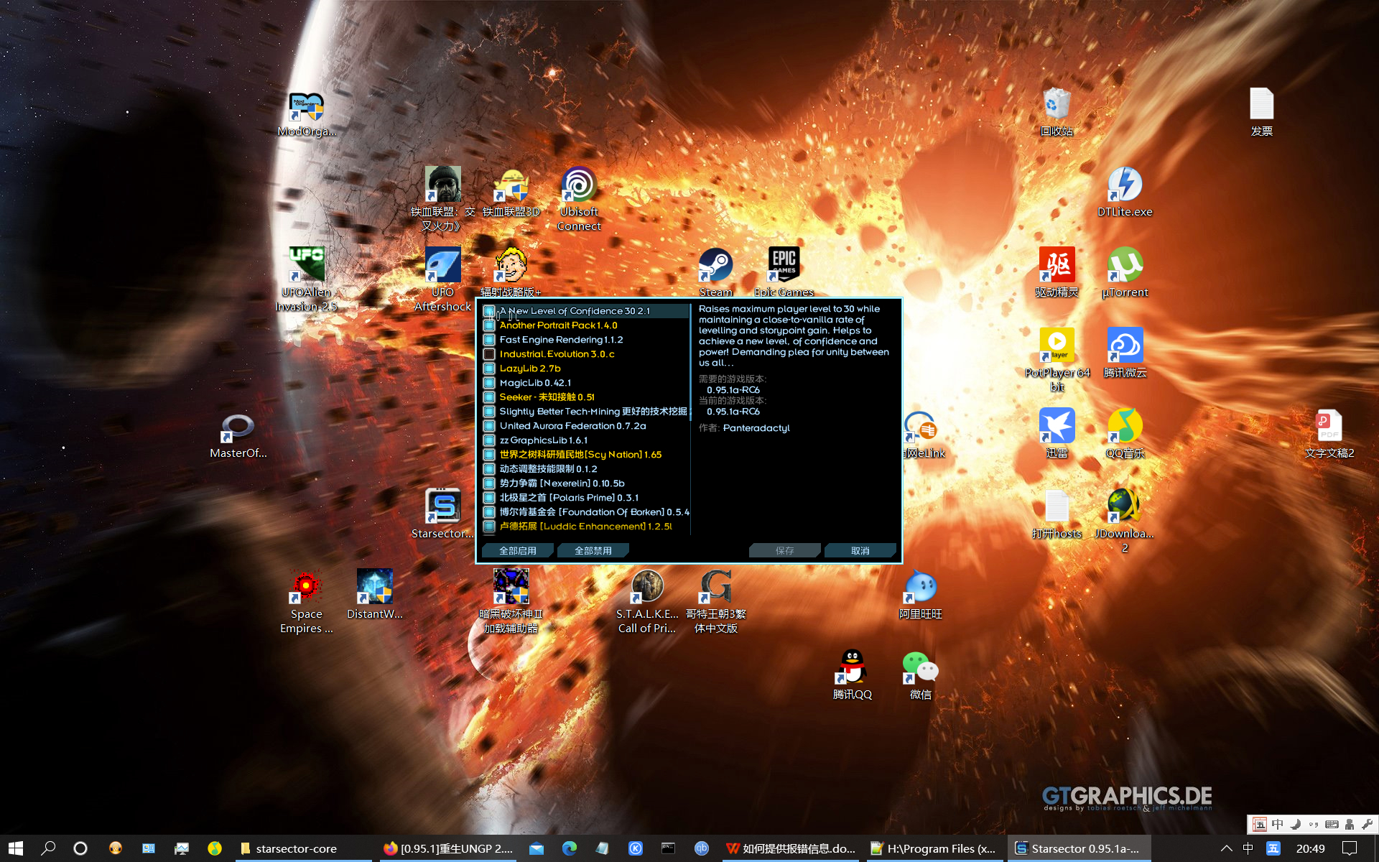Launch Ubisoft Connect from desktop

pos(579,185)
